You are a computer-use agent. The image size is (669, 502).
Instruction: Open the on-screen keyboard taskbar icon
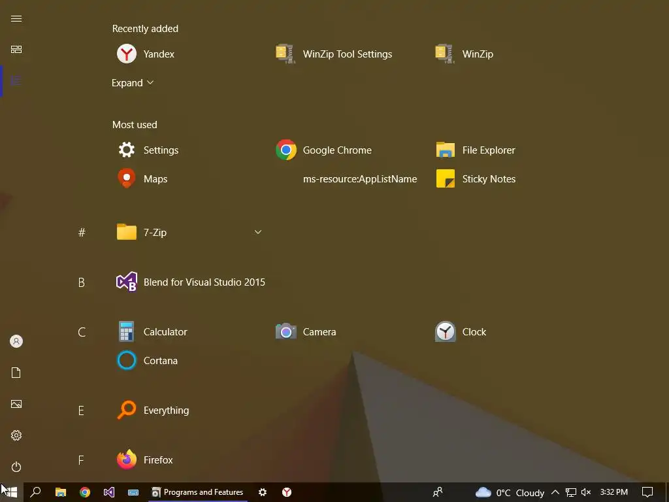point(133,492)
